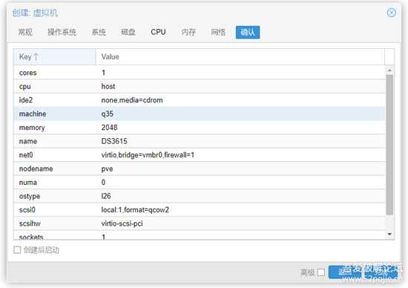The width and height of the screenshot is (408, 288).
Task: Click the vertical scrollbar thumb
Action: 389,145
